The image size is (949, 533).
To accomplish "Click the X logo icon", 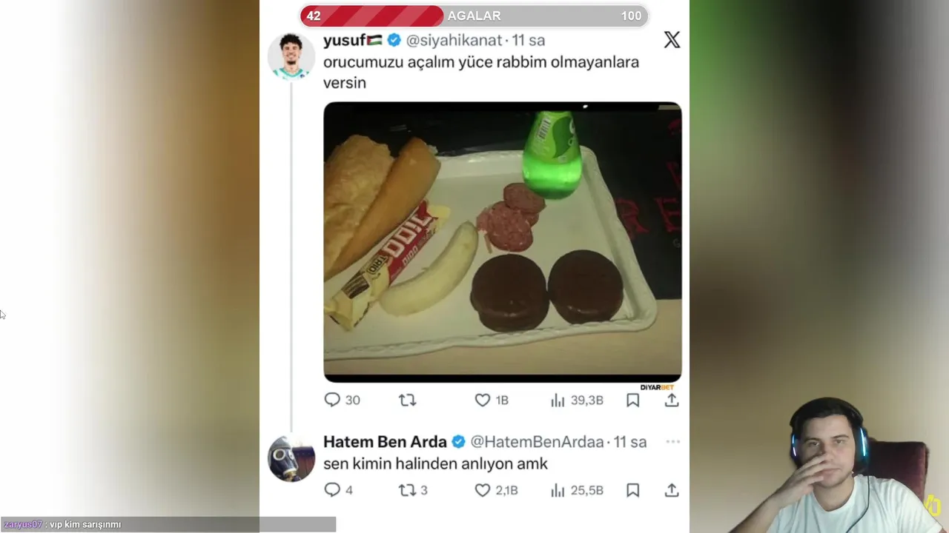I will coord(672,40).
